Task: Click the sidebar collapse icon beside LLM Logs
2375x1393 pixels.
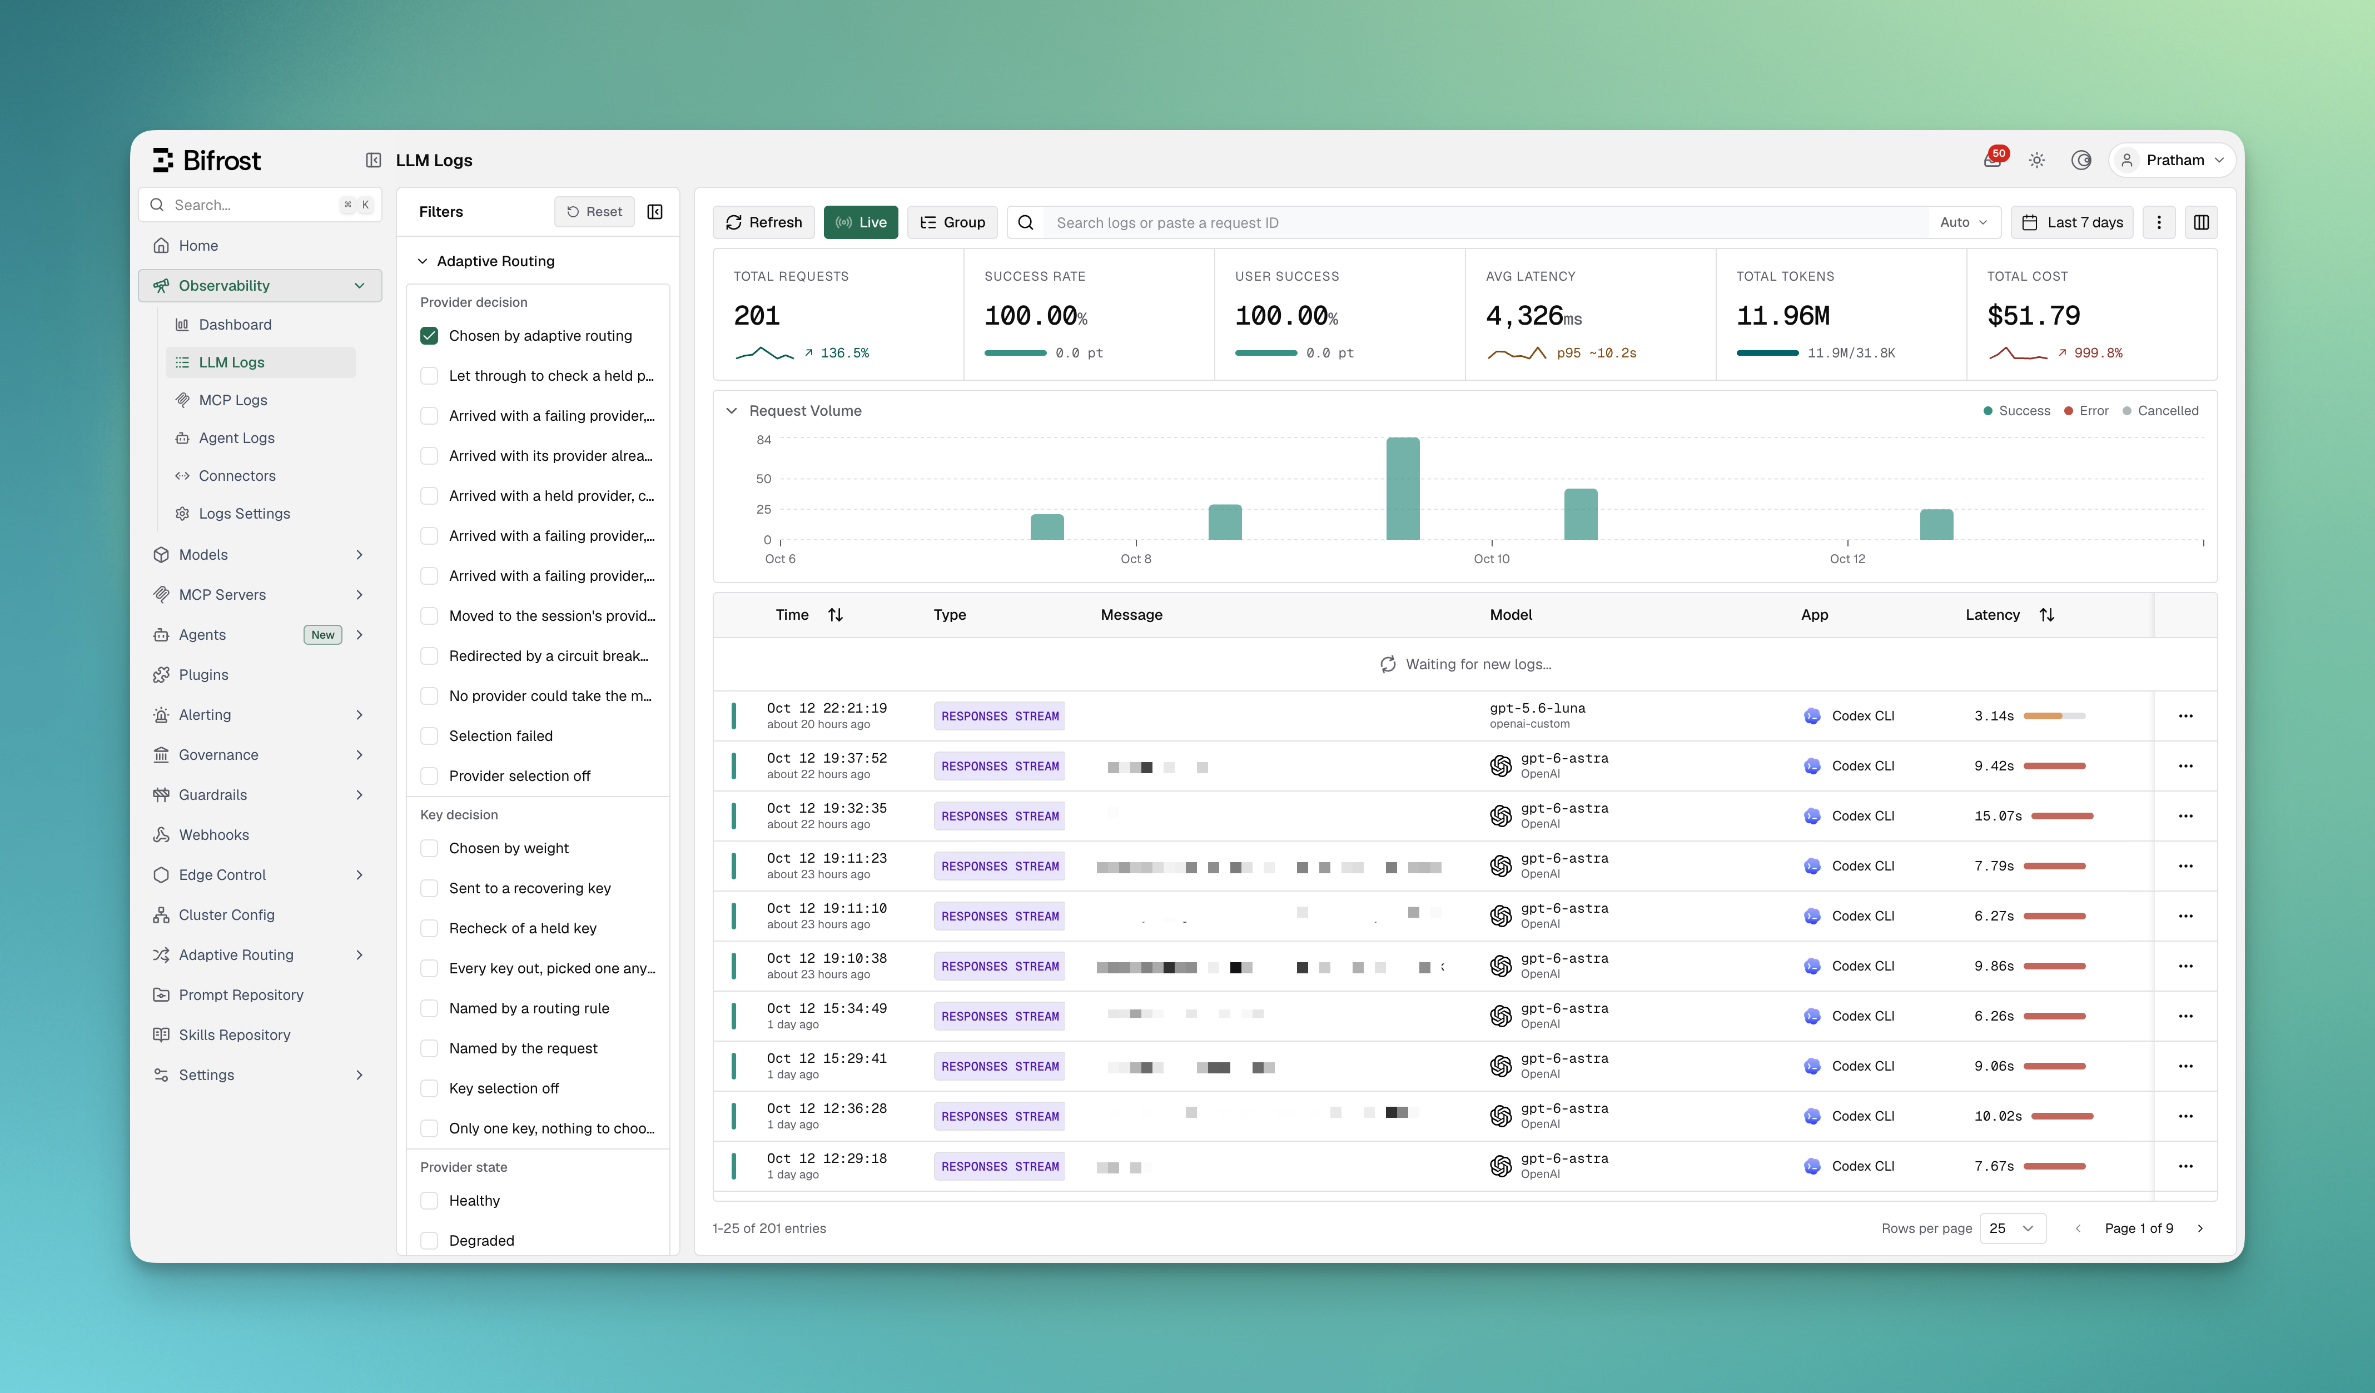Action: click(x=373, y=160)
